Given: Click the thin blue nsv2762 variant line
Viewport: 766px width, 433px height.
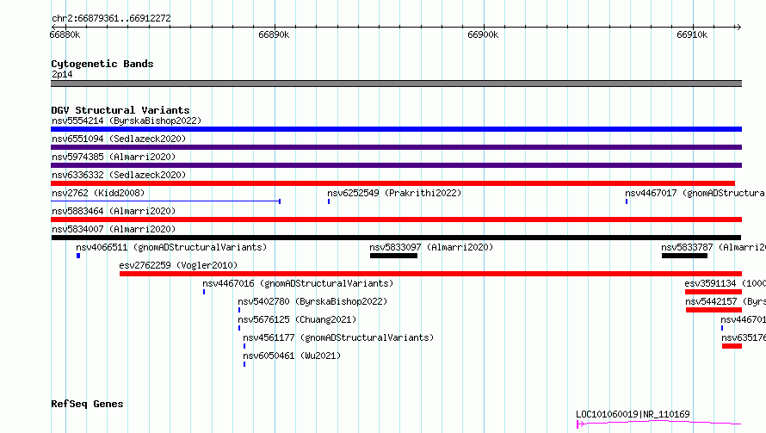Looking at the screenshot, I should pyautogui.click(x=165, y=201).
